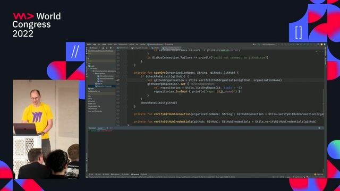
Task: Open the Event Log button at bottom right
Action: tap(319, 175)
